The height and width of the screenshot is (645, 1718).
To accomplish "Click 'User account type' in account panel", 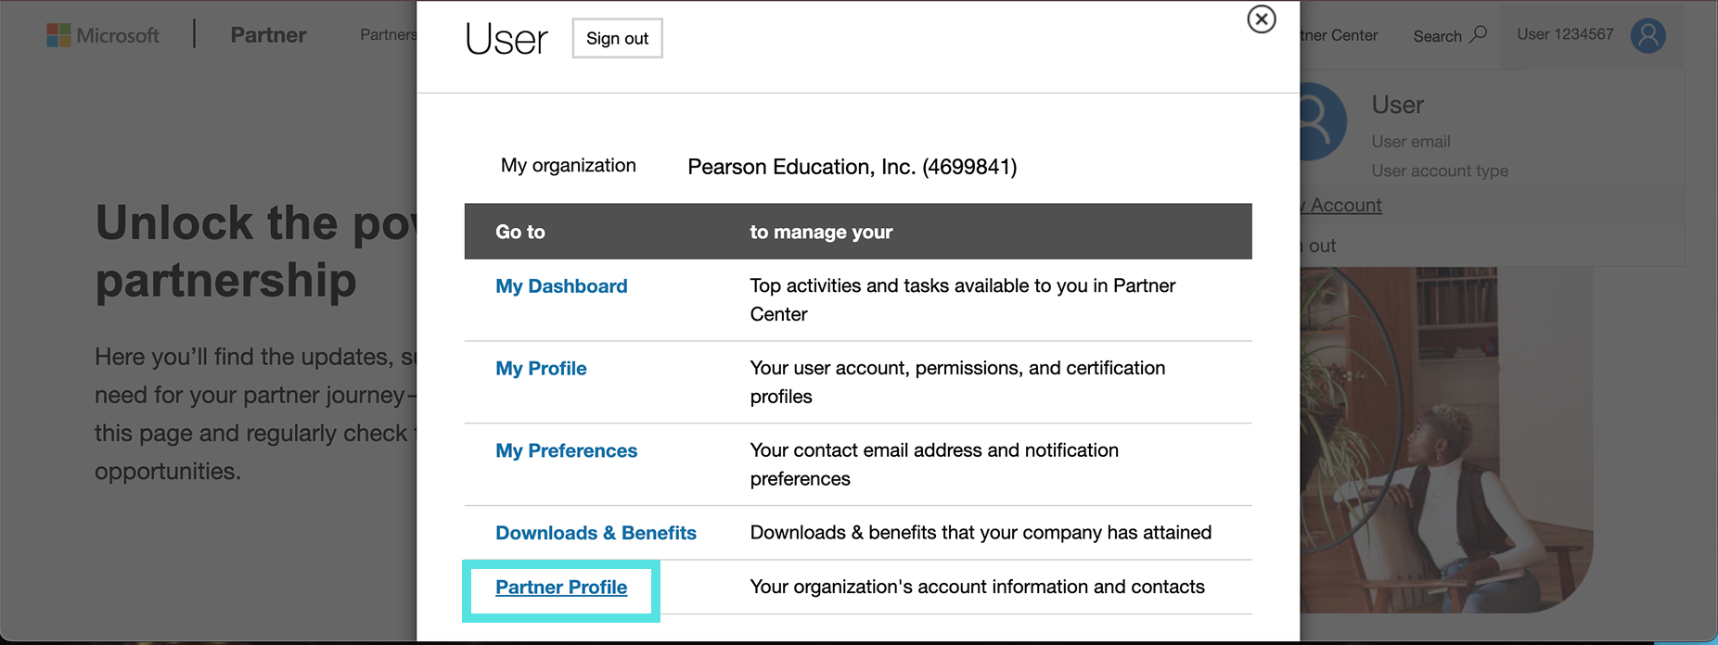I will 1440,171.
